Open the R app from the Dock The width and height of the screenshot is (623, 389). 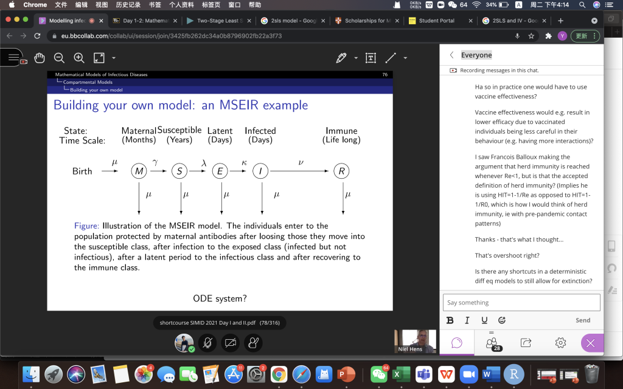pos(513,374)
